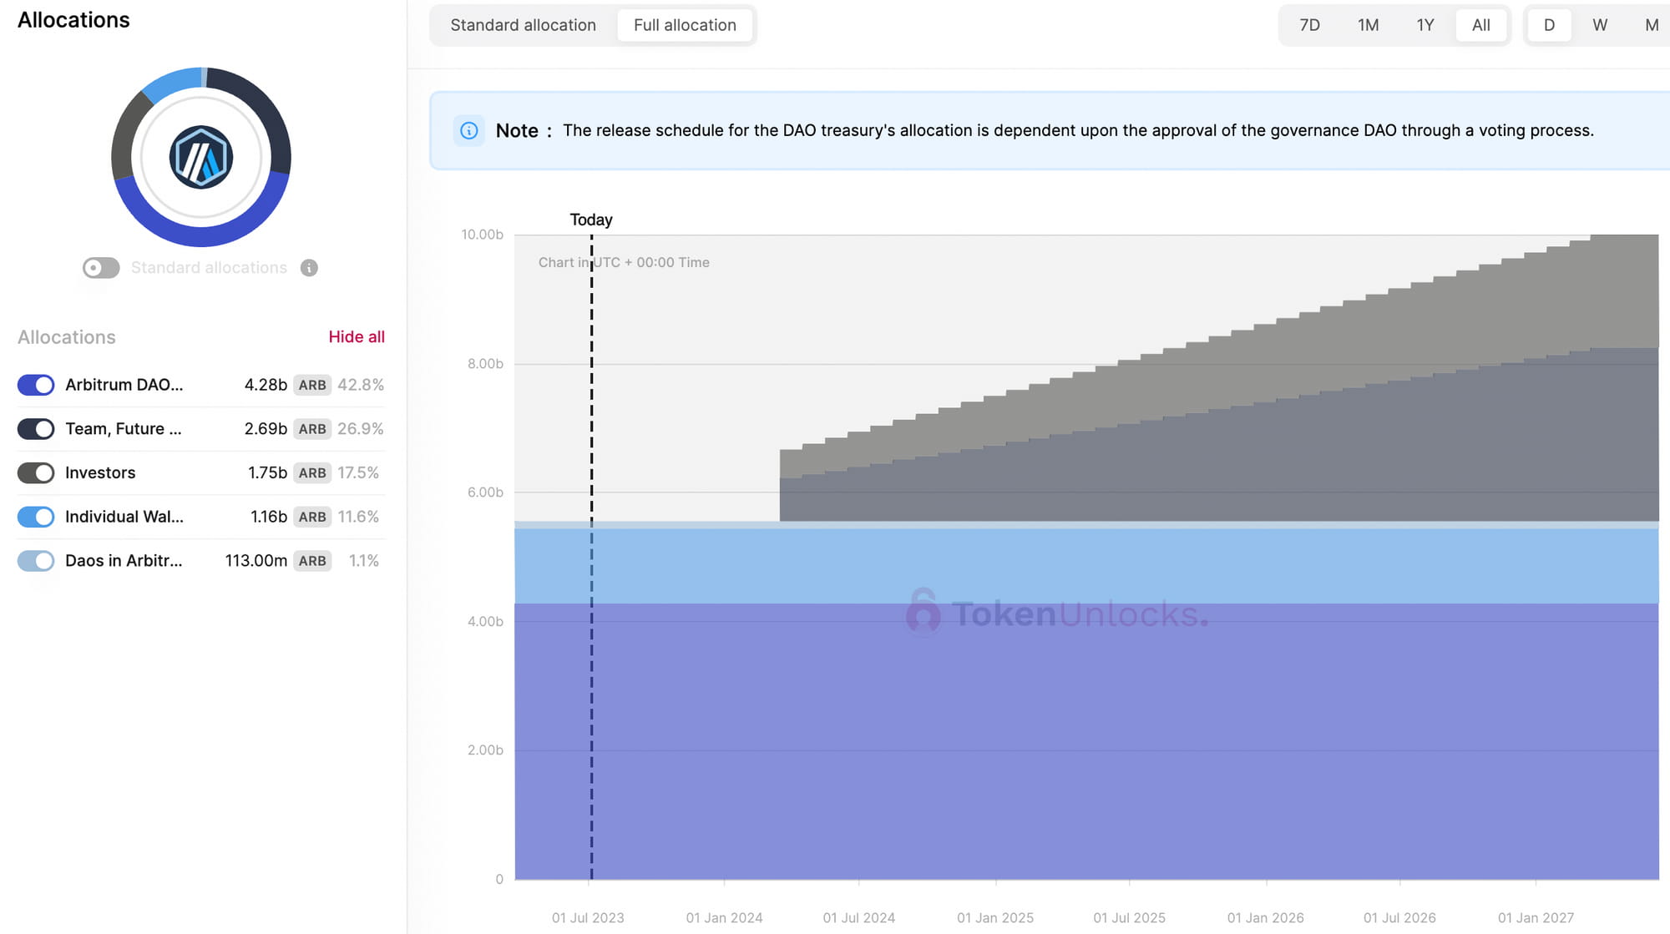Image resolution: width=1670 pixels, height=934 pixels.
Task: Toggle Individual Wallets allocation visibility
Action: tap(36, 517)
